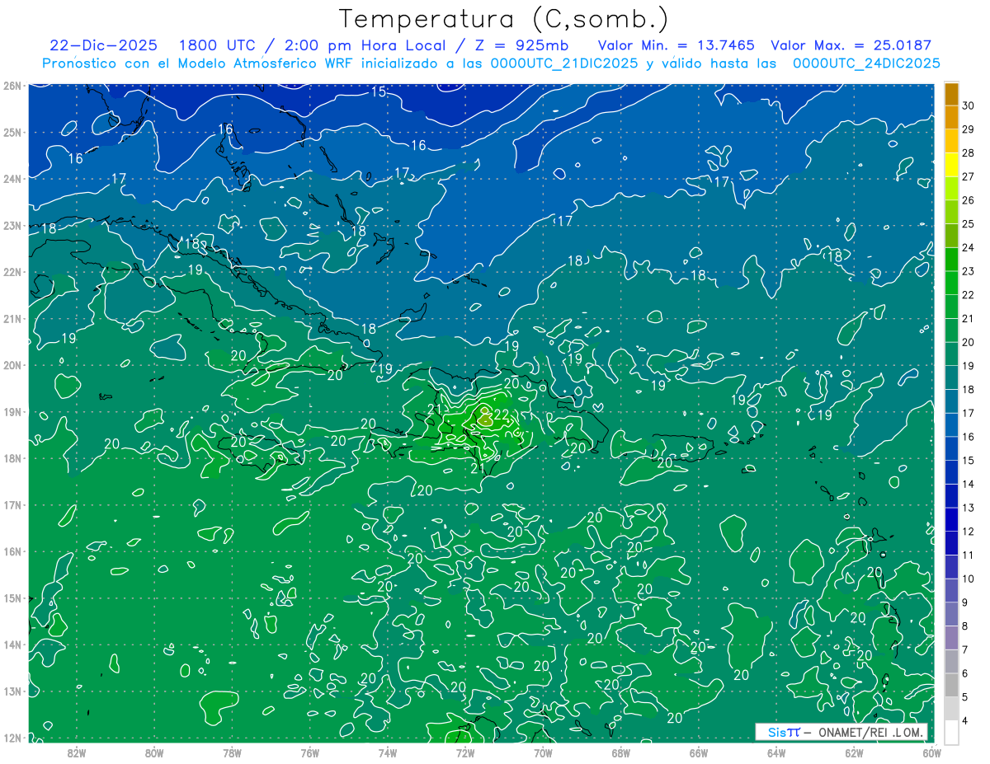The image size is (990, 764).
Task: Click the "74W" longitude label
Action: (x=387, y=752)
